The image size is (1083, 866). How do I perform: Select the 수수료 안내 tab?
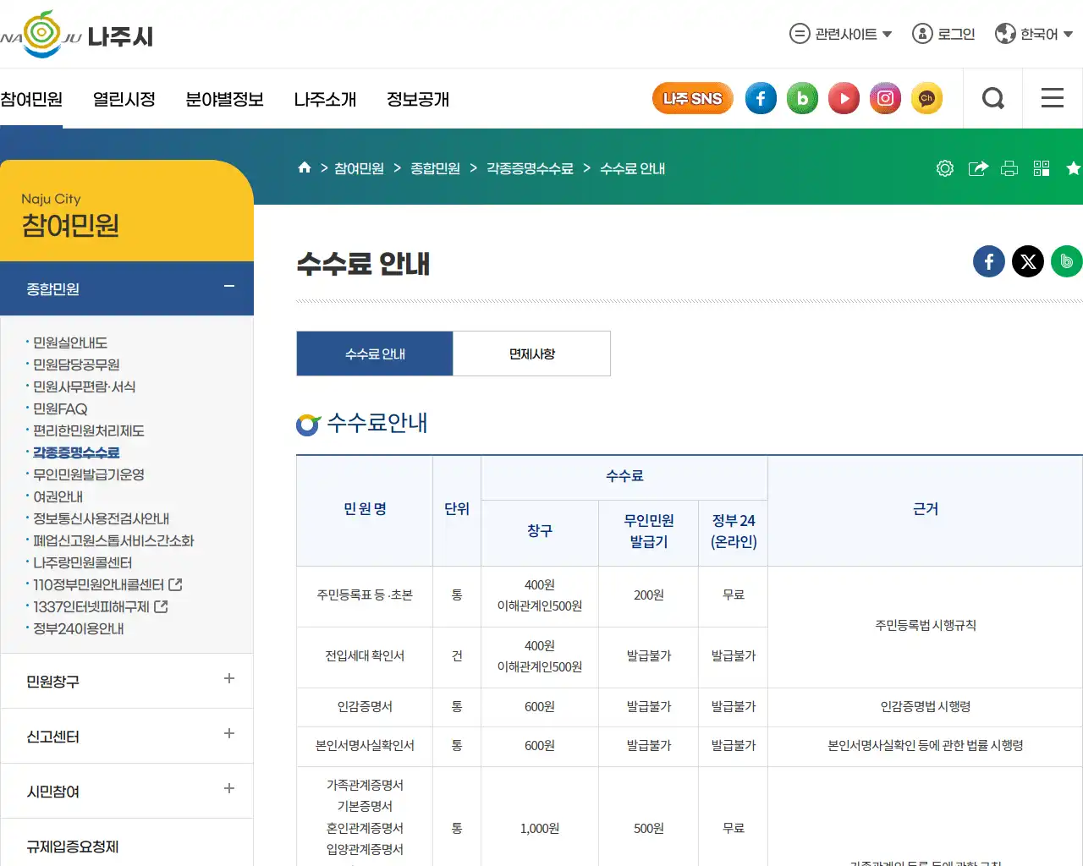tap(375, 354)
